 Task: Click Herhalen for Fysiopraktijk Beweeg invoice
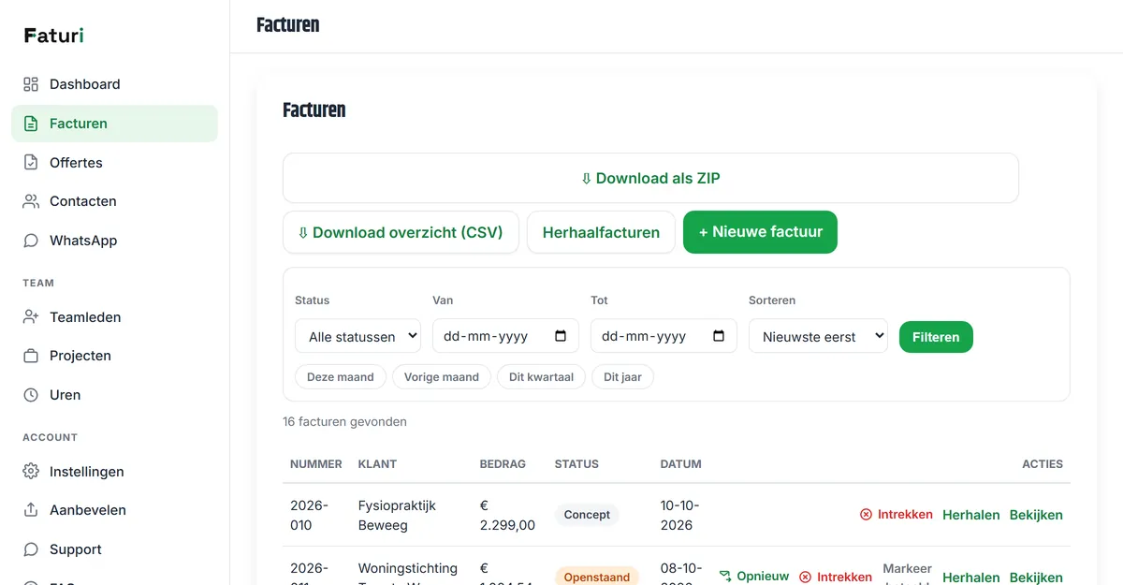(x=970, y=515)
